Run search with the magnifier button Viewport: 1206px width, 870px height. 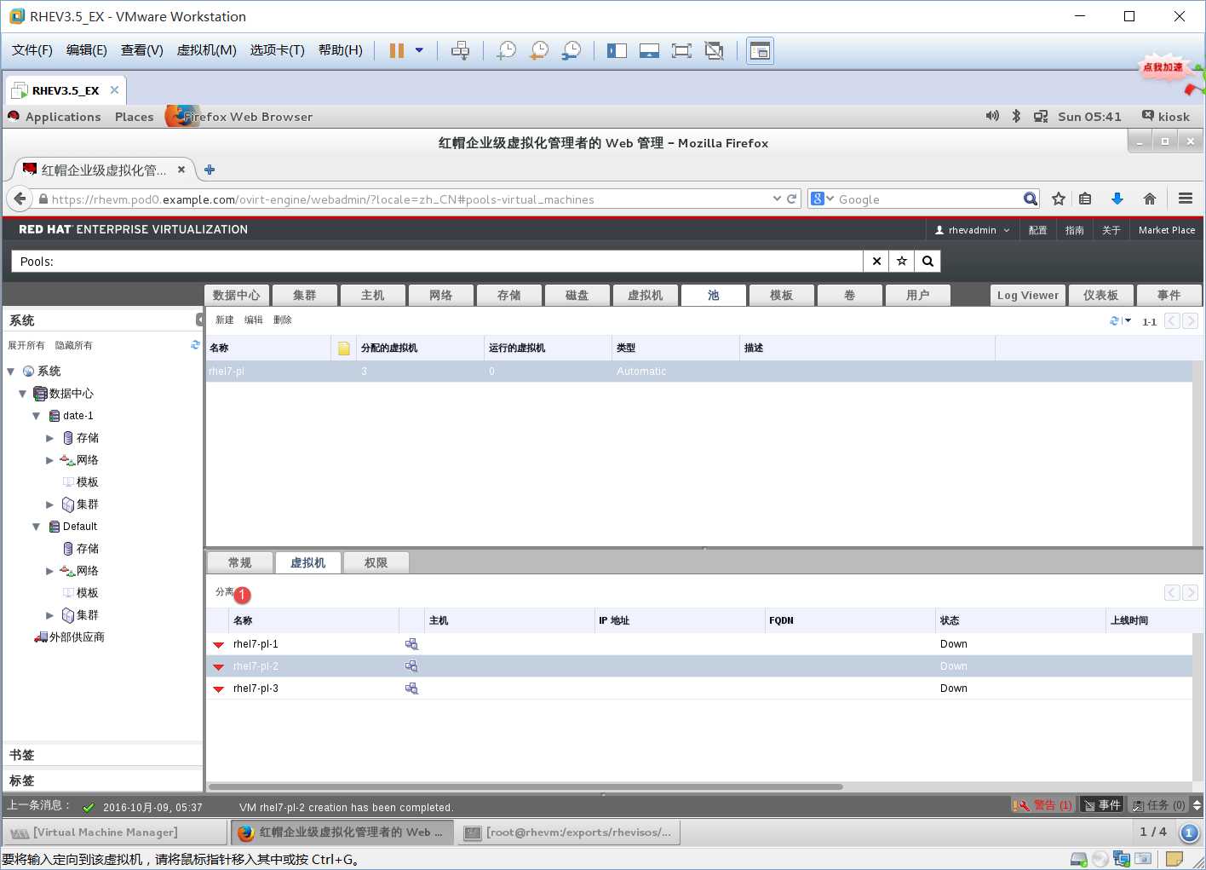click(x=928, y=262)
